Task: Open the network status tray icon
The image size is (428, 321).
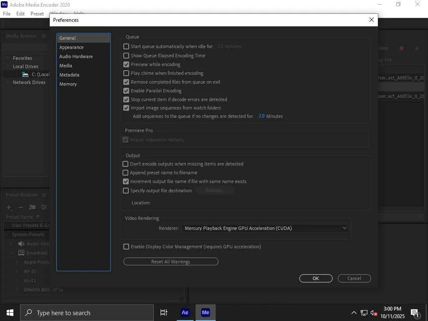Action: click(364, 313)
